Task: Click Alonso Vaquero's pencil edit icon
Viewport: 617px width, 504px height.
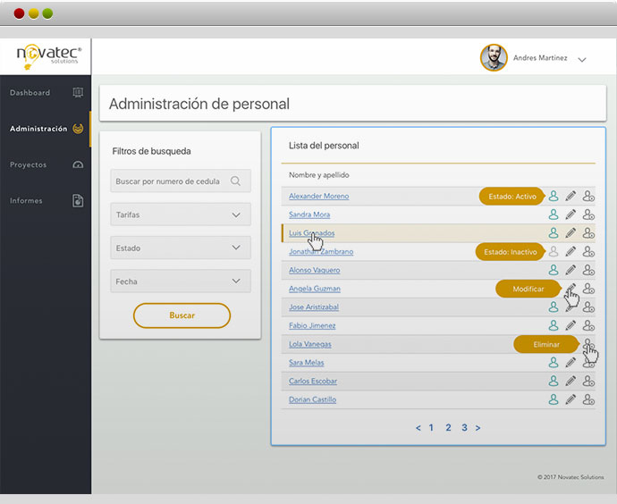Action: [571, 270]
